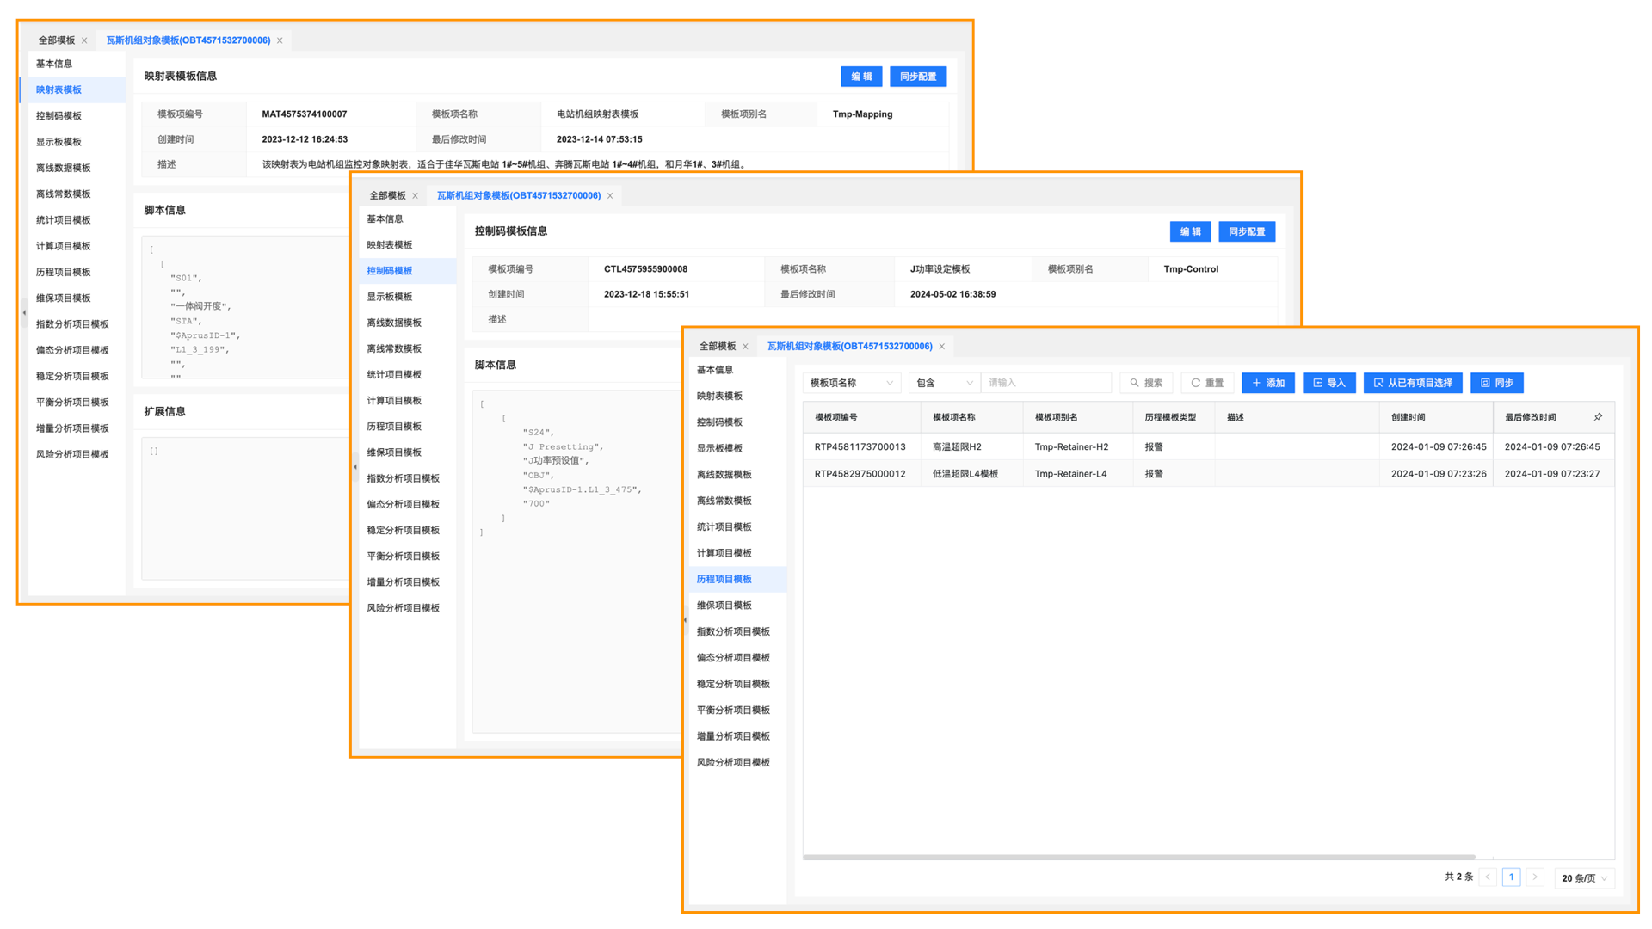Open the 包含 condition dropdown
This screenshot has width=1652, height=929.
pyautogui.click(x=944, y=383)
